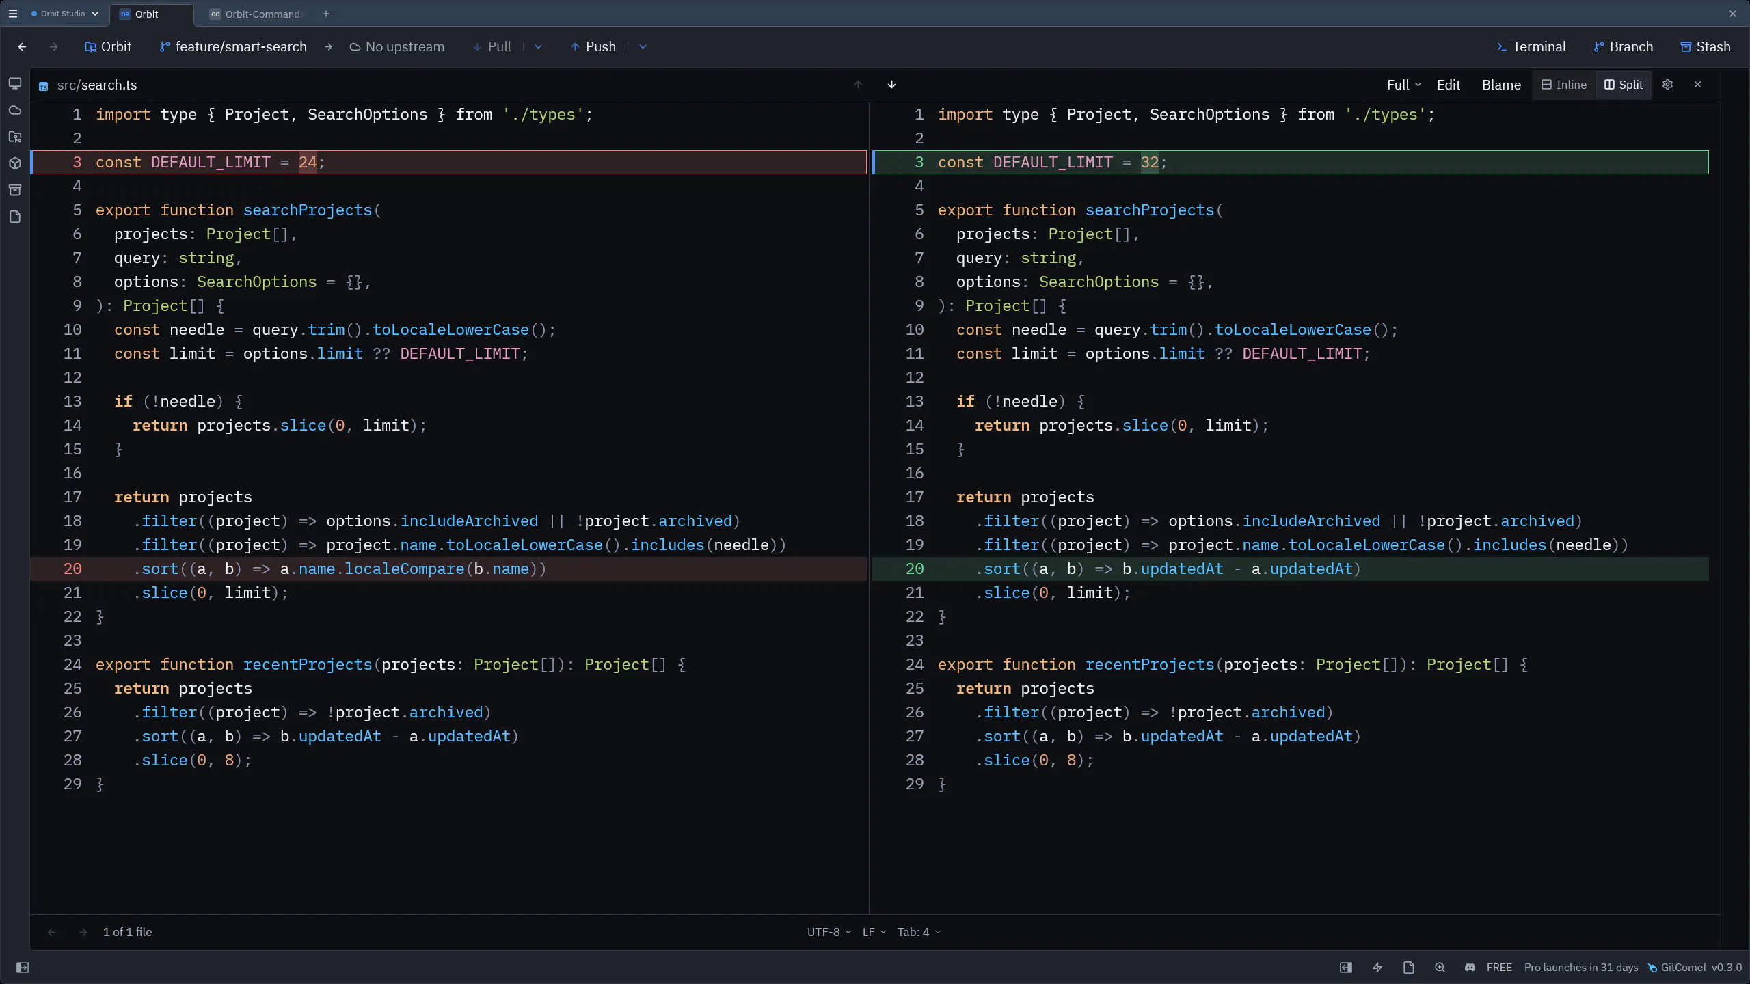The image size is (1750, 984).
Task: Click the Pull button
Action: click(x=492, y=46)
